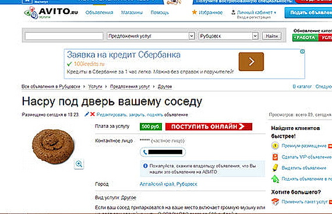
Task: Click into the search text field
Action: 64,36
